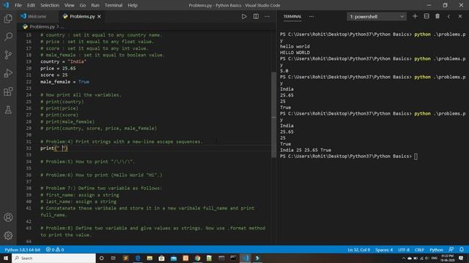This screenshot has height=263, width=469.
Task: Open the Selection menu
Action: (x=50, y=5)
